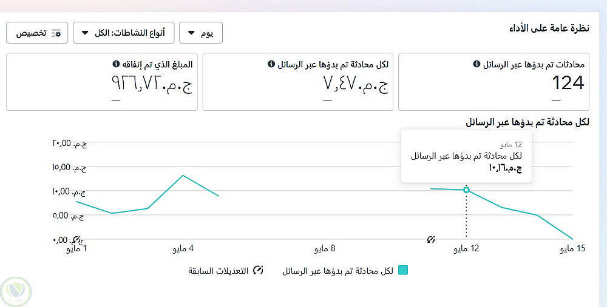The image size is (607, 307).
Task: Click info icon next to "المبلغ الذي تم إنفاقه"
Action: [115, 64]
